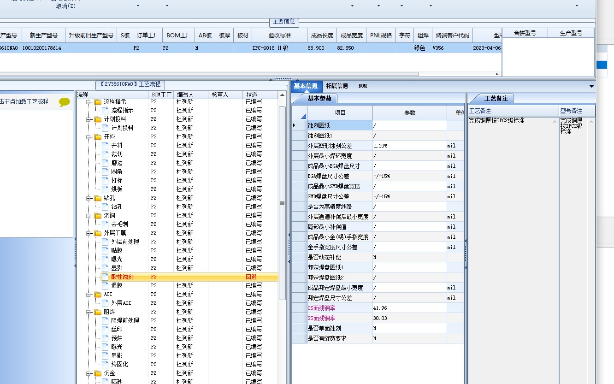Click the document icon beside 打标
Screen dimensions: 614x384
point(105,180)
